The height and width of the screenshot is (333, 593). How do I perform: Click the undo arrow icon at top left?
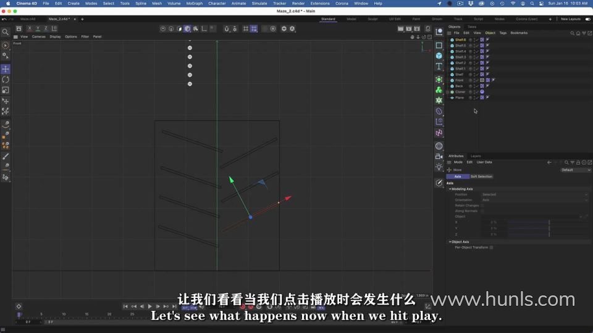click(x=4, y=19)
